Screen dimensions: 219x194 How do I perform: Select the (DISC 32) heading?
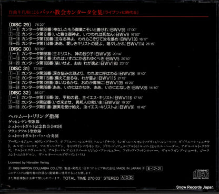tap(19, 93)
